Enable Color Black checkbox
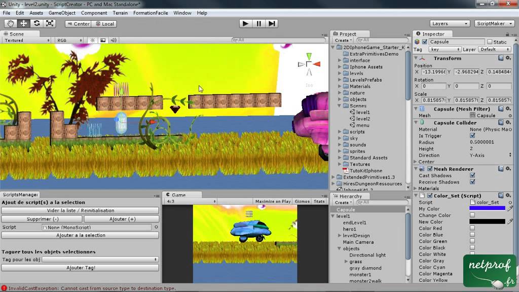Viewport: 519px width, 292px height. point(472,247)
